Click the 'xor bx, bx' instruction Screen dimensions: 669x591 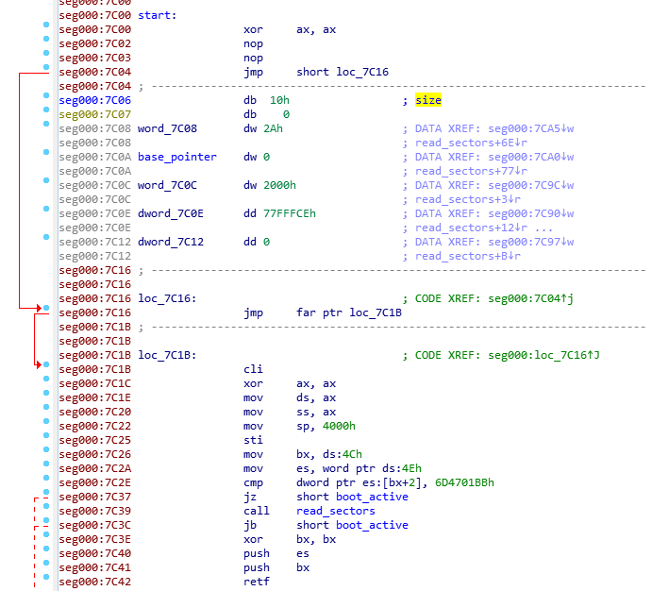pyautogui.click(x=290, y=540)
